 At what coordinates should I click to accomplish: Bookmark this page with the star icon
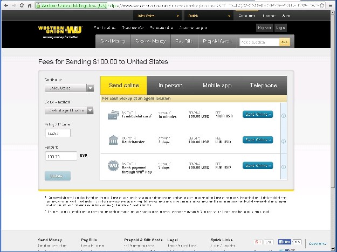pyautogui.click(x=322, y=5)
